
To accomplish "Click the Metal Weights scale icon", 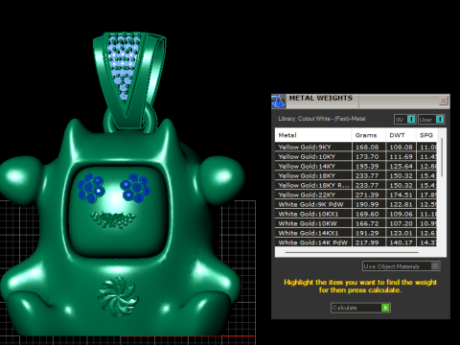I will click(x=278, y=102).
